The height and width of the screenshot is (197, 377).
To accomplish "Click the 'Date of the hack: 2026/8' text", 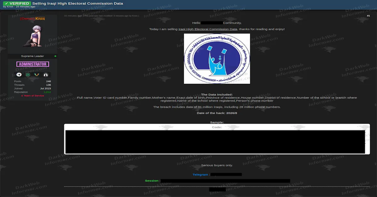I will (x=217, y=113).
